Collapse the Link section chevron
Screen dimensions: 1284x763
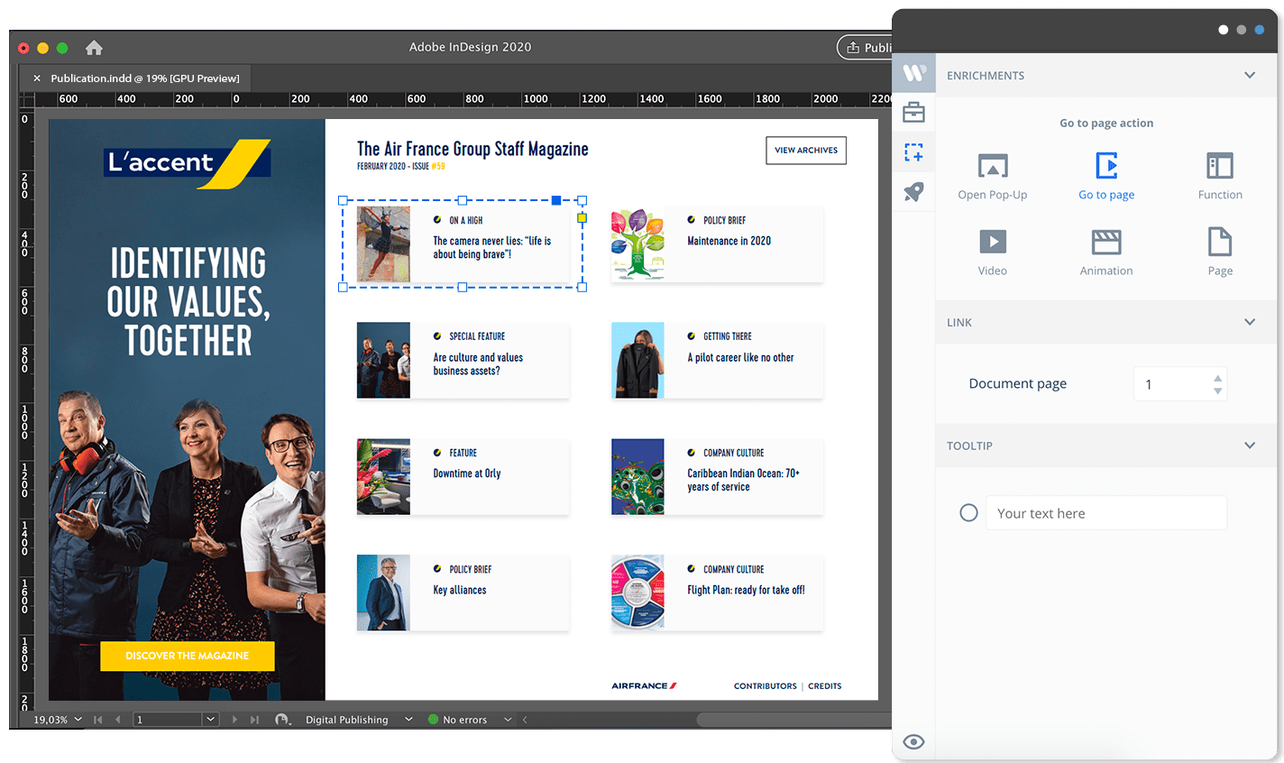[x=1250, y=322]
